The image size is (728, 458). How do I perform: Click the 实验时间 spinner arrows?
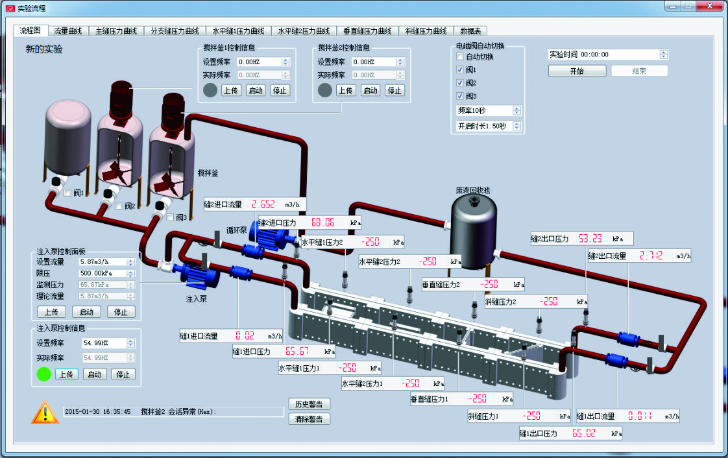click(663, 54)
